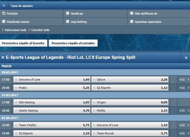Click Pronóstico rápido al outsider button
This screenshot has width=190, height=137.
coord(73,43)
